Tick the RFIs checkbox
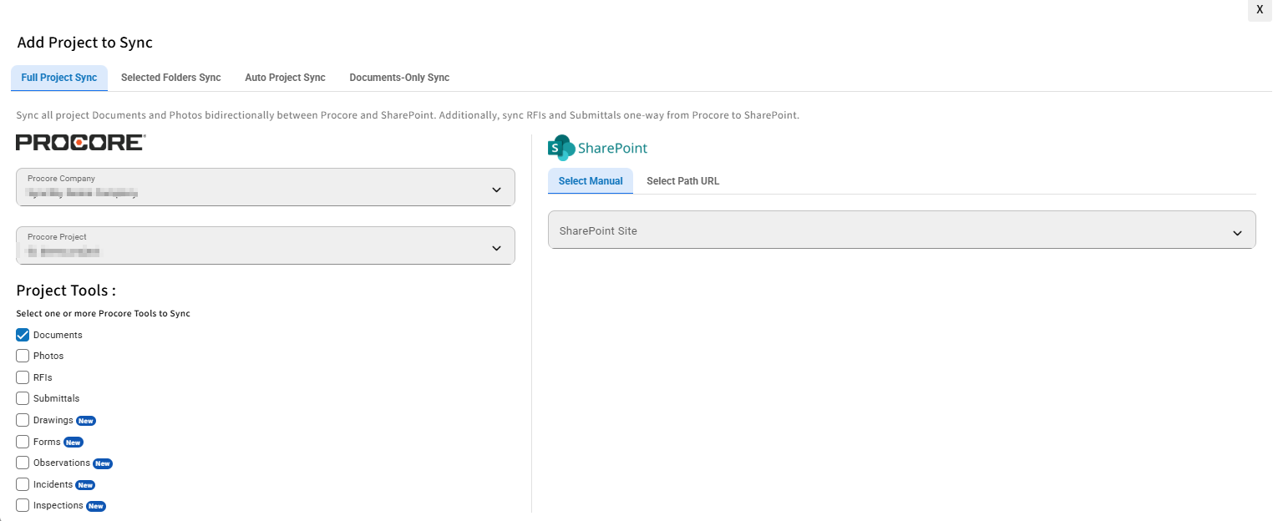 [x=23, y=377]
